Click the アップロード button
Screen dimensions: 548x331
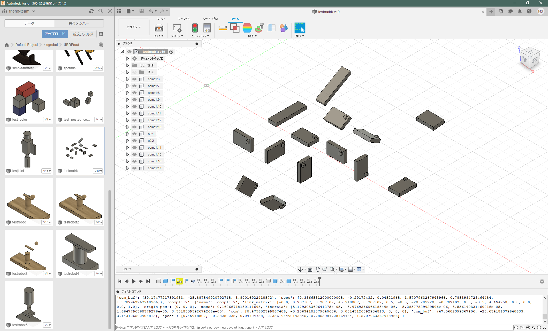click(x=54, y=34)
